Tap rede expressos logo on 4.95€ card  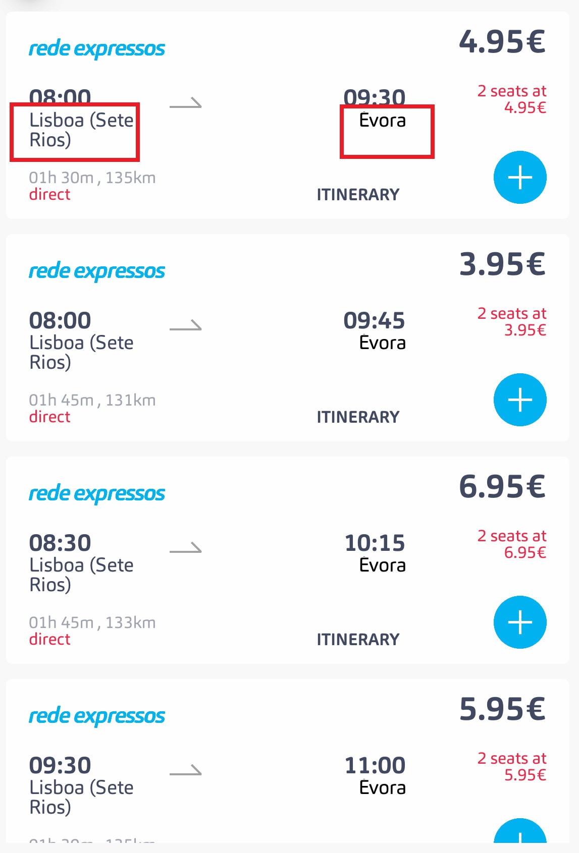[97, 49]
